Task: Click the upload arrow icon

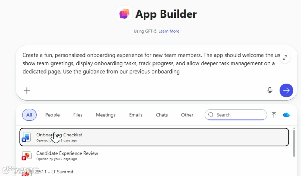Action: click(274, 115)
